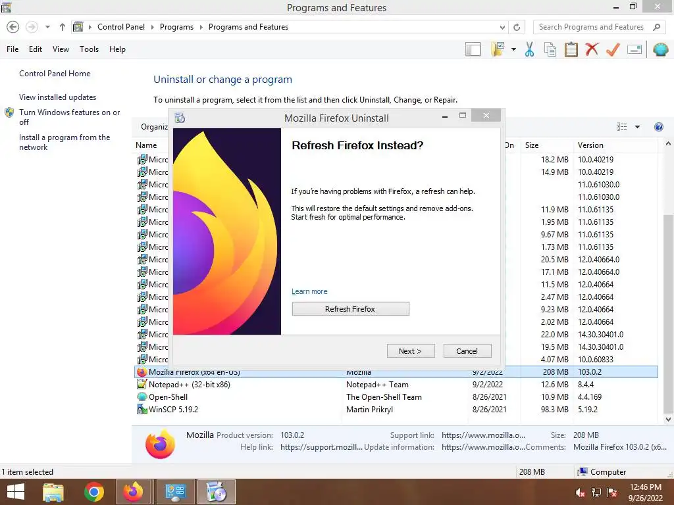The height and width of the screenshot is (505, 674).
Task: Open the Learn more link
Action: click(x=309, y=291)
